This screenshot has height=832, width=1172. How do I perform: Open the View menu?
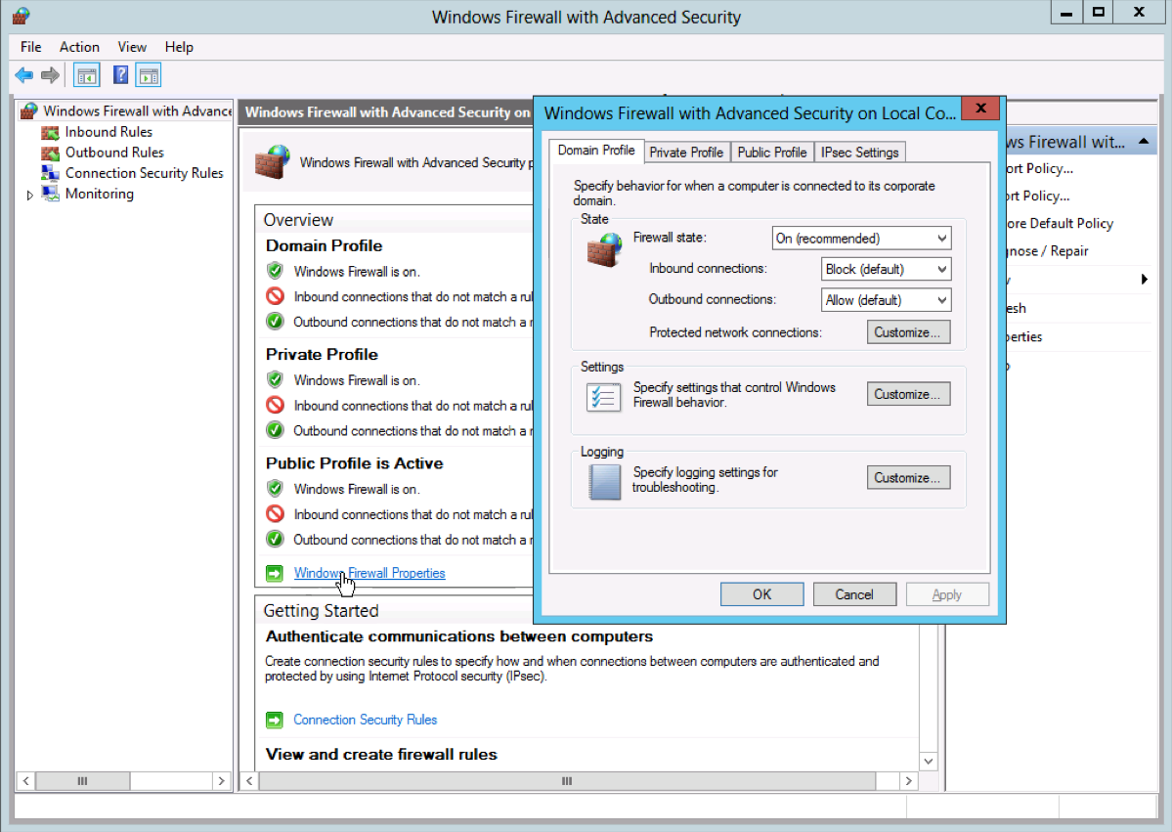[x=132, y=46]
